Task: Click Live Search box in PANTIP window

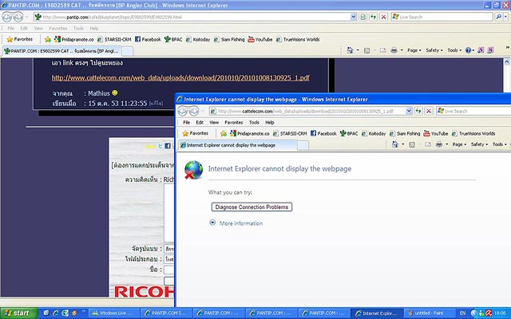Action: pos(442,17)
